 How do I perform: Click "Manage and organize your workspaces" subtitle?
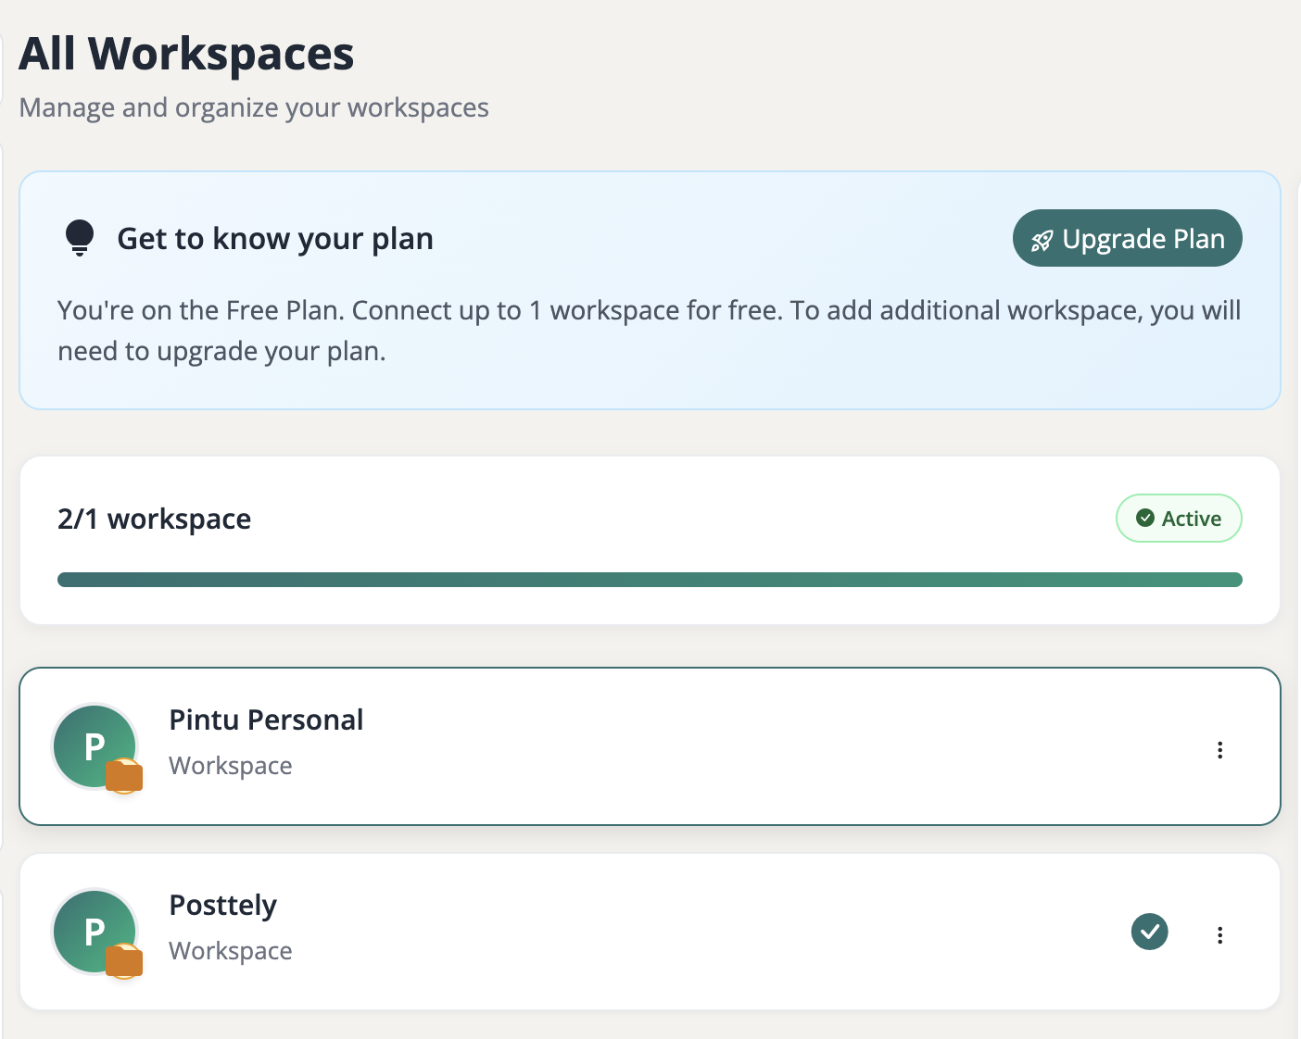[254, 108]
